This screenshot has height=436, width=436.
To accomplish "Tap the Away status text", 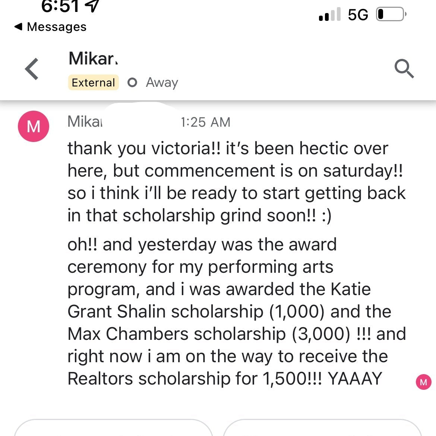I will click(x=162, y=82).
